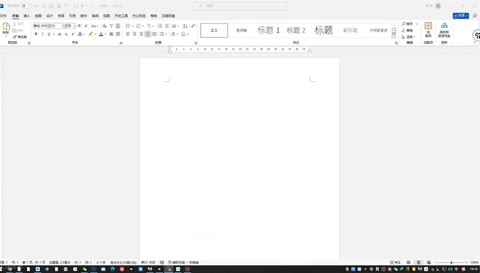Image resolution: width=480 pixels, height=273 pixels.
Task: Expand the font color dropdown arrow
Action: point(106,35)
